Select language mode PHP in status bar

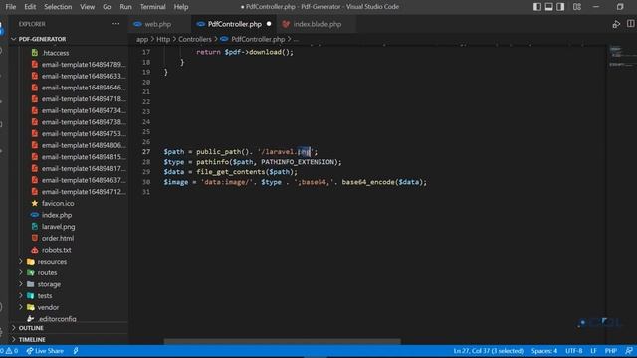610,351
